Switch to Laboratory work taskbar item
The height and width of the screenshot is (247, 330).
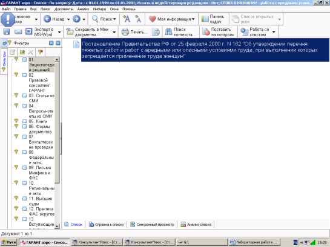pos(254,242)
